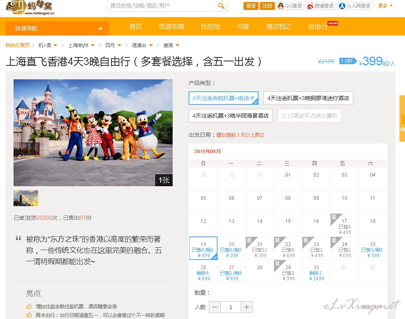Click the search box for destinations

pos(162,6)
